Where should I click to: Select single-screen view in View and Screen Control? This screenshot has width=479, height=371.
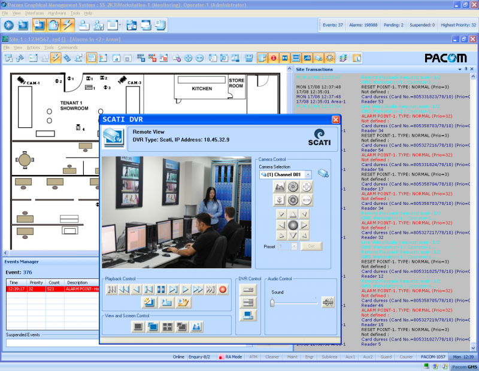coord(138,327)
